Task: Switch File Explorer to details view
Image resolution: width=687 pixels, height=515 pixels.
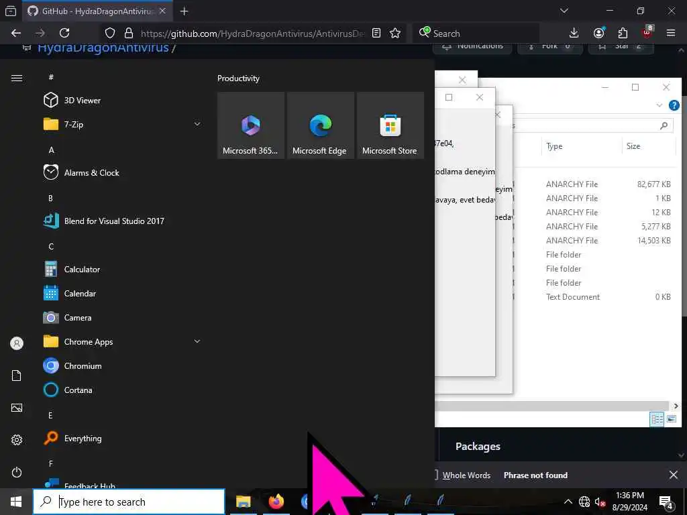Action: coord(657,419)
